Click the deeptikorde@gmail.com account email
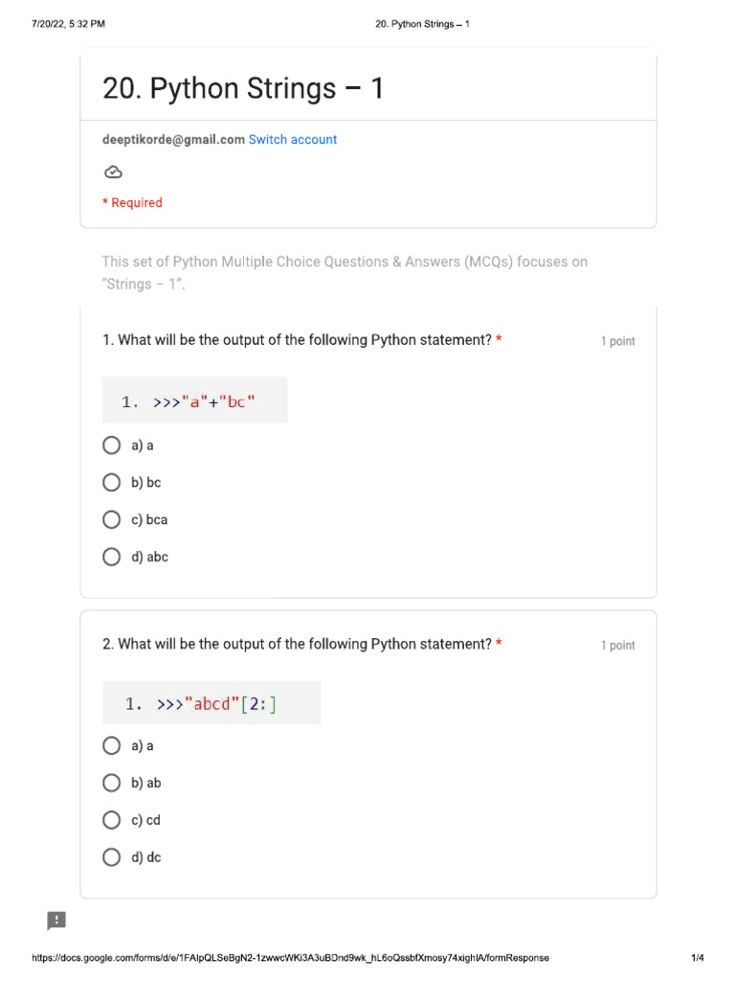The image size is (735, 981). click(x=174, y=140)
